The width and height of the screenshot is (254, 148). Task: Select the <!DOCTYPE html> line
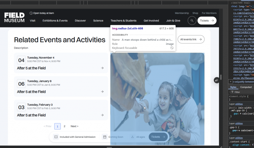[241, 3]
